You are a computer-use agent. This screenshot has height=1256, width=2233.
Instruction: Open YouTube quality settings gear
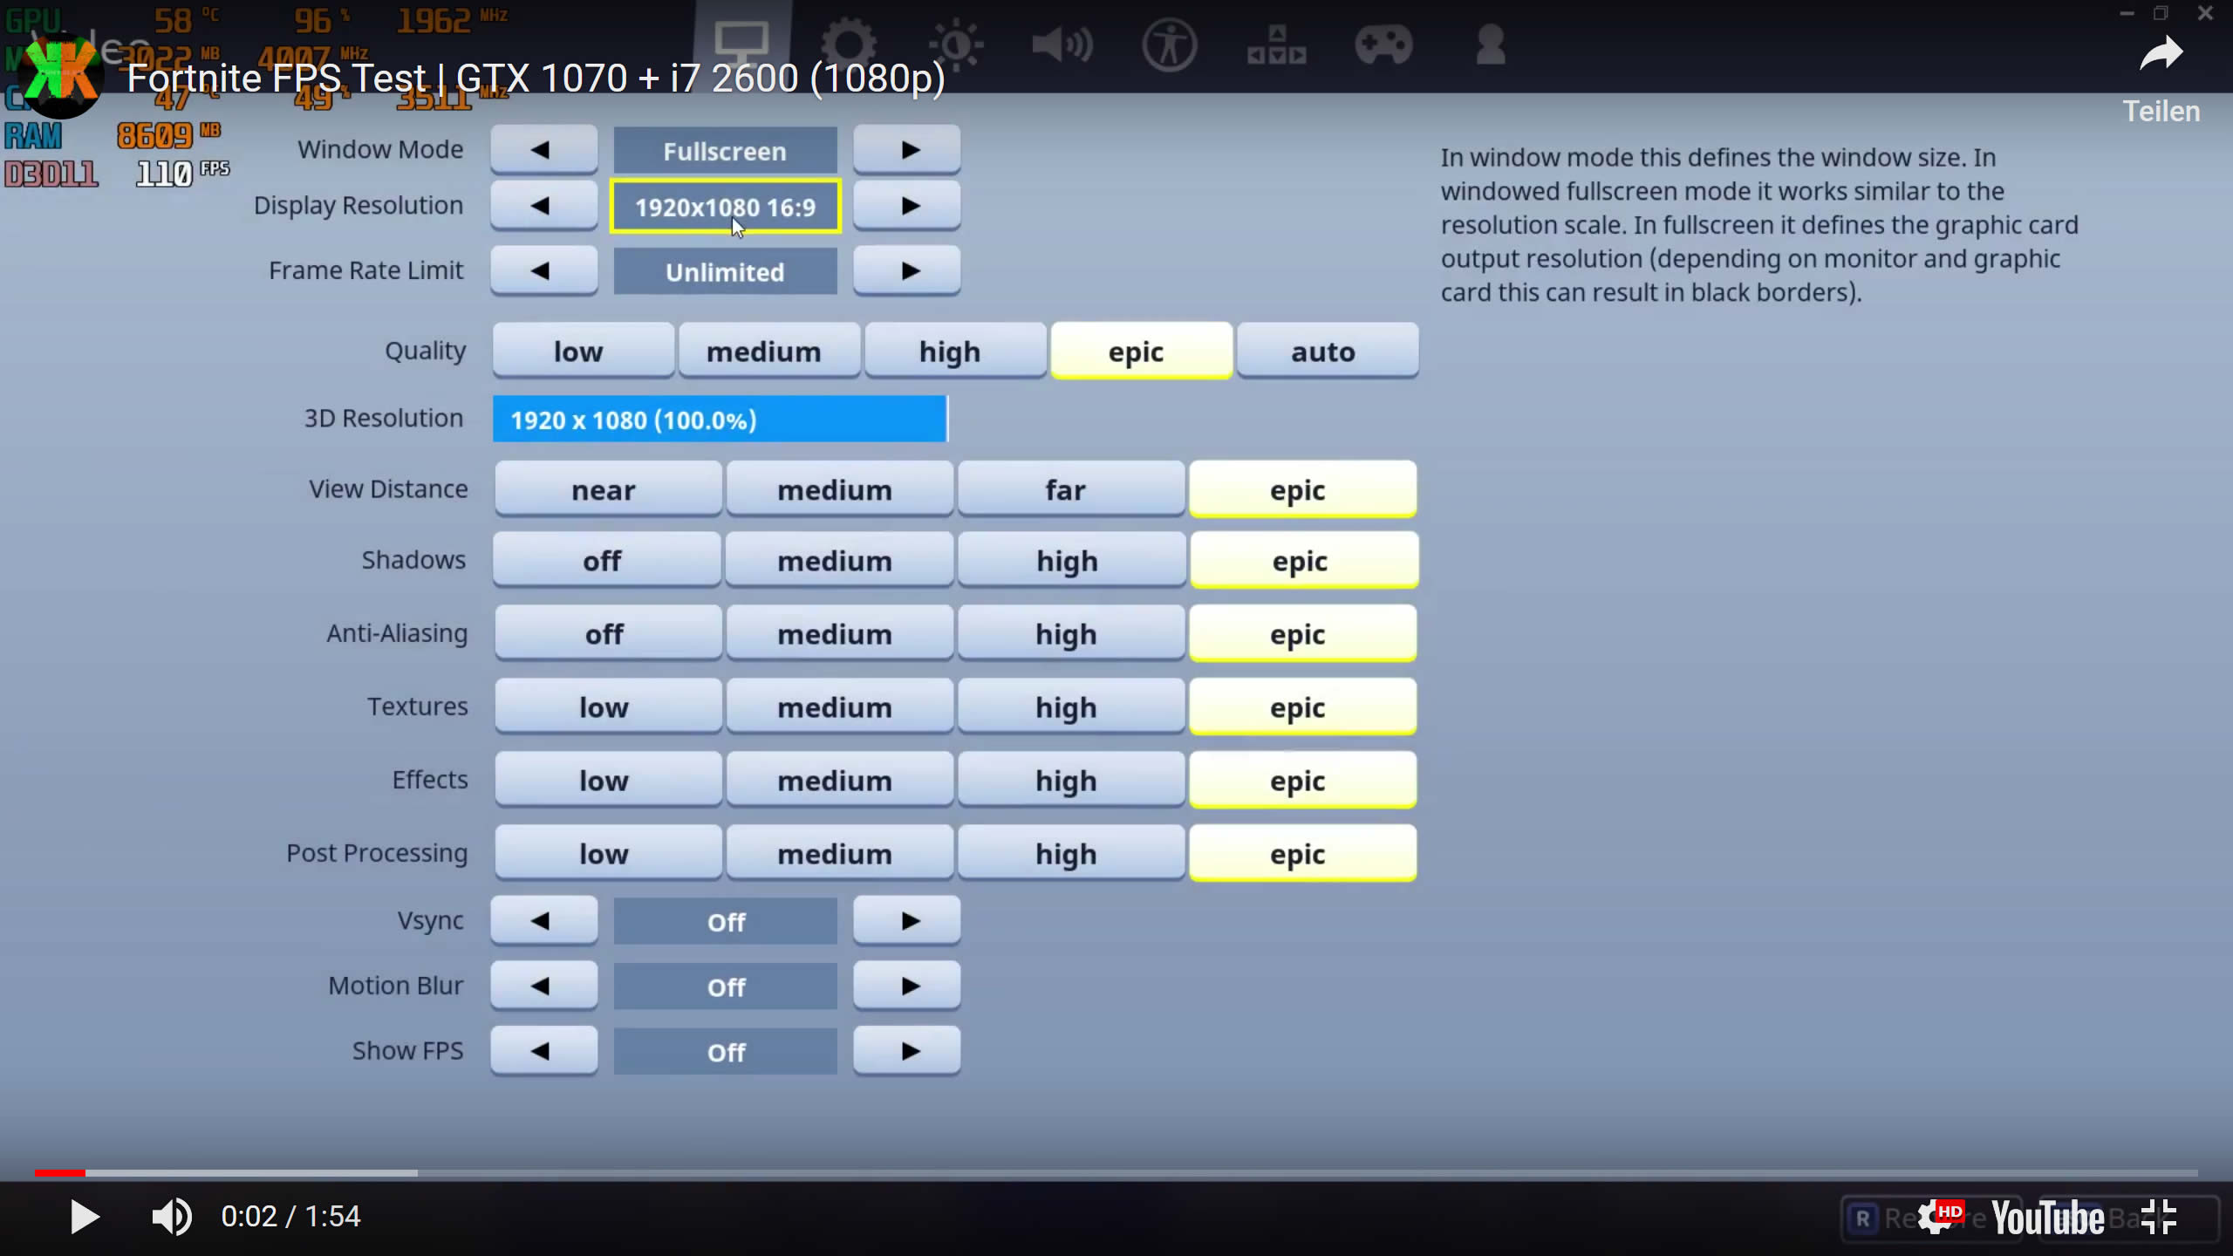1937,1218
